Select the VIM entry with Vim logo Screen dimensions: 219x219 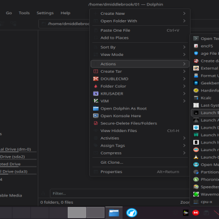140,101
